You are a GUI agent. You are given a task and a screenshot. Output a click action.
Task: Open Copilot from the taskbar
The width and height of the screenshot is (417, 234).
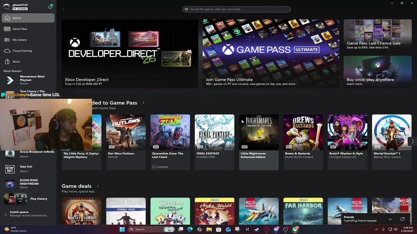[x=199, y=229]
